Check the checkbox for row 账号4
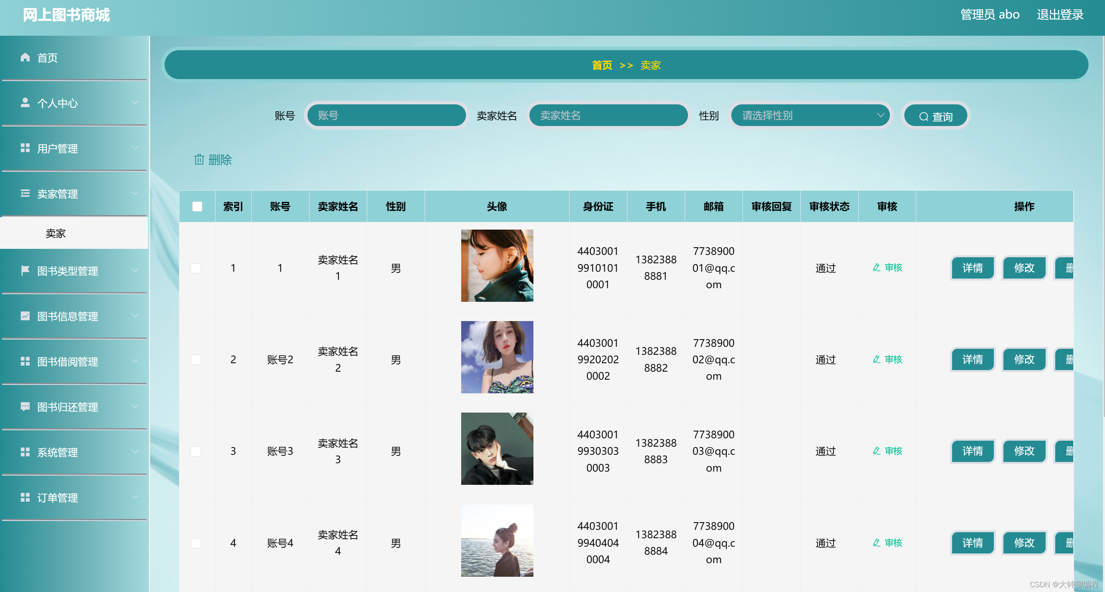This screenshot has height=592, width=1105. (196, 543)
